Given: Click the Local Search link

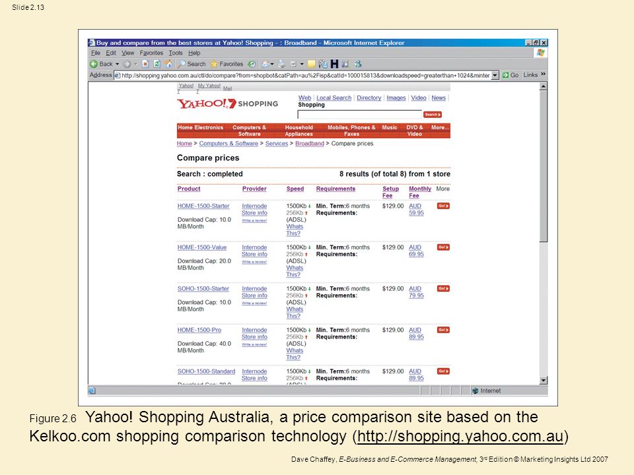Looking at the screenshot, I should click(x=334, y=98).
